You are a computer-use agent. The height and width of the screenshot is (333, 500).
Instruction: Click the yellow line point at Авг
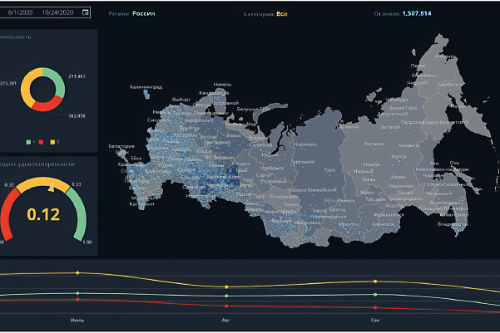tap(226, 287)
